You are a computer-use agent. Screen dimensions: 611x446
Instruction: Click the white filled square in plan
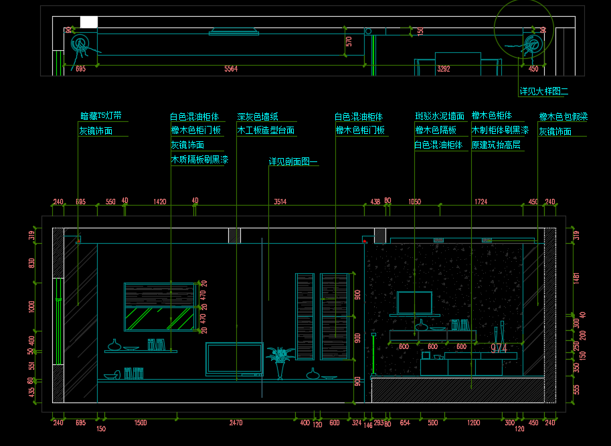[89, 22]
